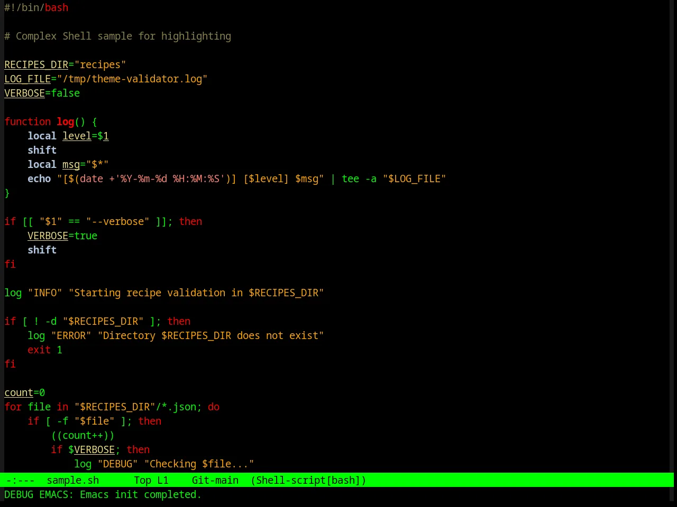The width and height of the screenshot is (677, 507).
Task: Click the comment line about Complex Shell sample
Action: 118,36
